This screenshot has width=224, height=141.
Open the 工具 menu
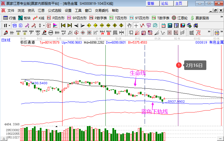[x=78, y=11]
